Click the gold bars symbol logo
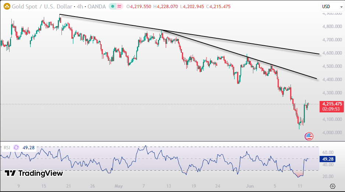Viewport: 345px width, 192px height. click(7, 6)
